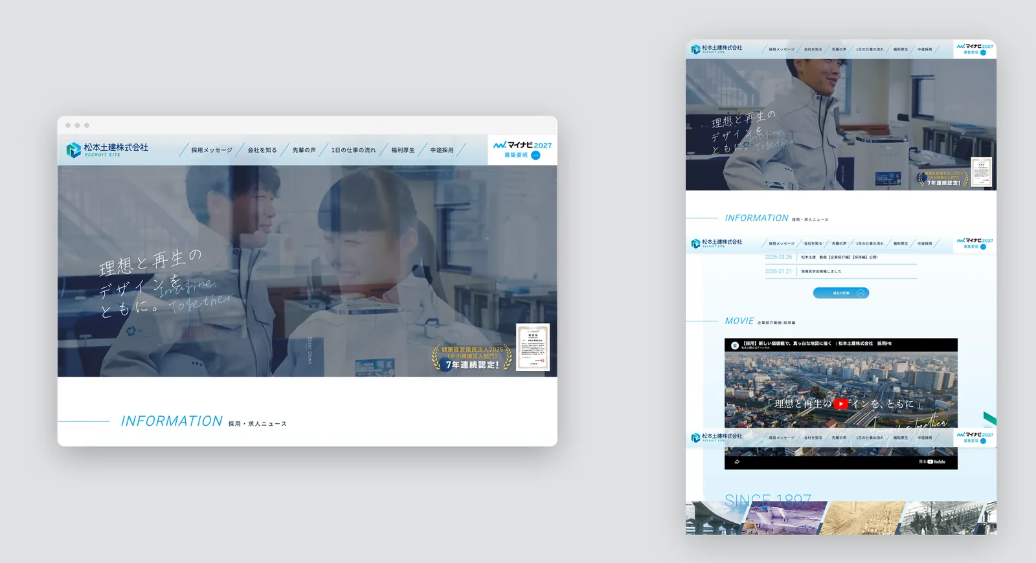Click YouTube channel avatar in video header
Image resolution: width=1036 pixels, height=563 pixels.
coord(734,346)
